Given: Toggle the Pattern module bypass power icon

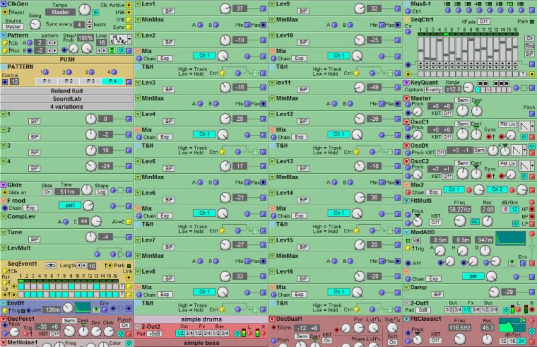Looking at the screenshot, I should 121,51.
